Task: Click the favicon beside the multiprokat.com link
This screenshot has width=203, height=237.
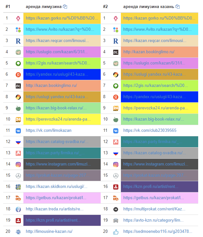Action: click(x=116, y=209)
